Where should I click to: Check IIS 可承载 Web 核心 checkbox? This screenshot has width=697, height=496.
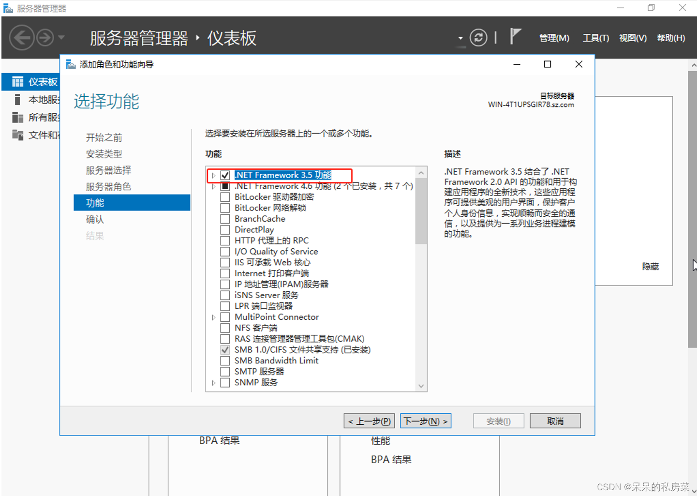(x=225, y=262)
